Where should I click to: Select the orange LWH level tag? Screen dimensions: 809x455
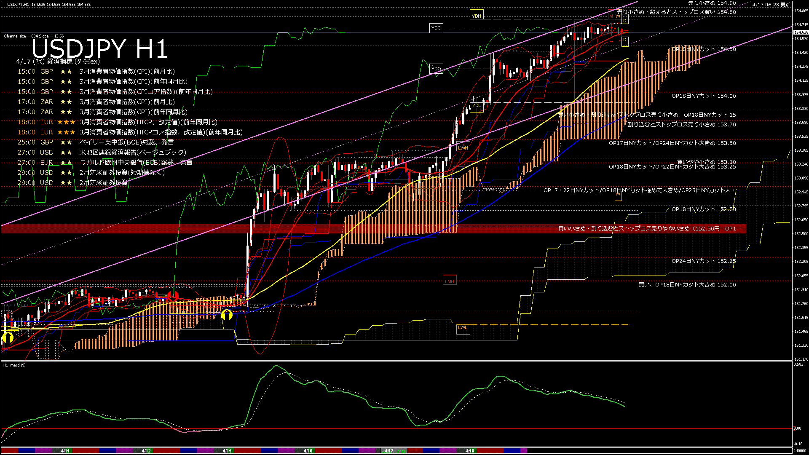pyautogui.click(x=463, y=148)
